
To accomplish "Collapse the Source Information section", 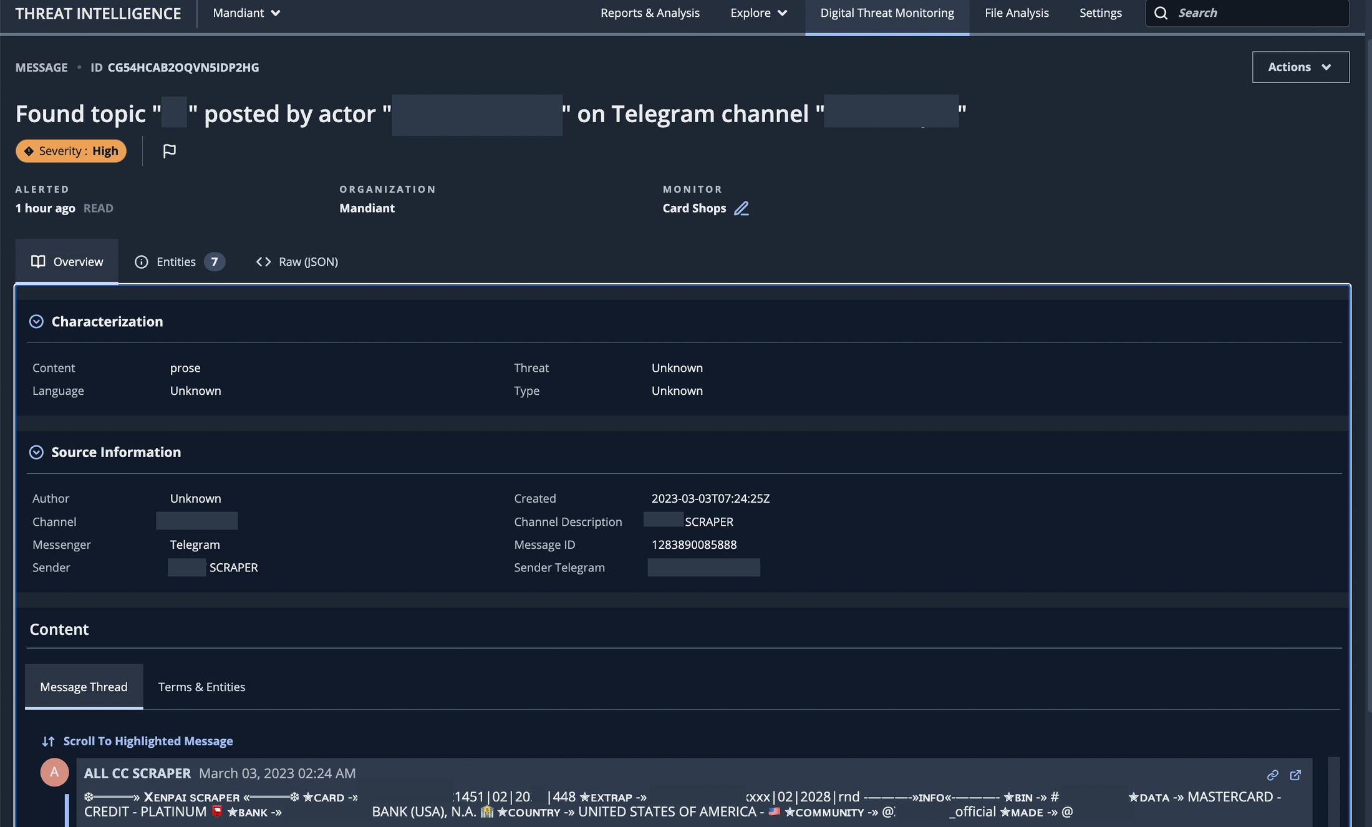I will (x=36, y=452).
